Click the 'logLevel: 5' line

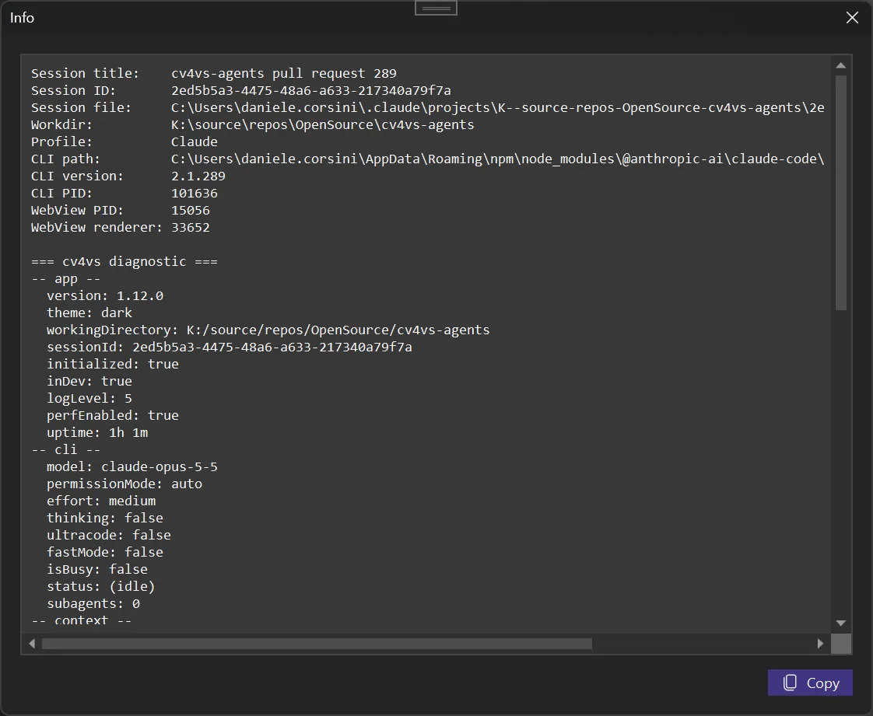pyautogui.click(x=89, y=398)
